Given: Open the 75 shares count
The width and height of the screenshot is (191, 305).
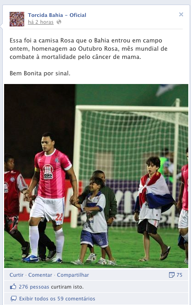Looking at the screenshot, I should 179,275.
